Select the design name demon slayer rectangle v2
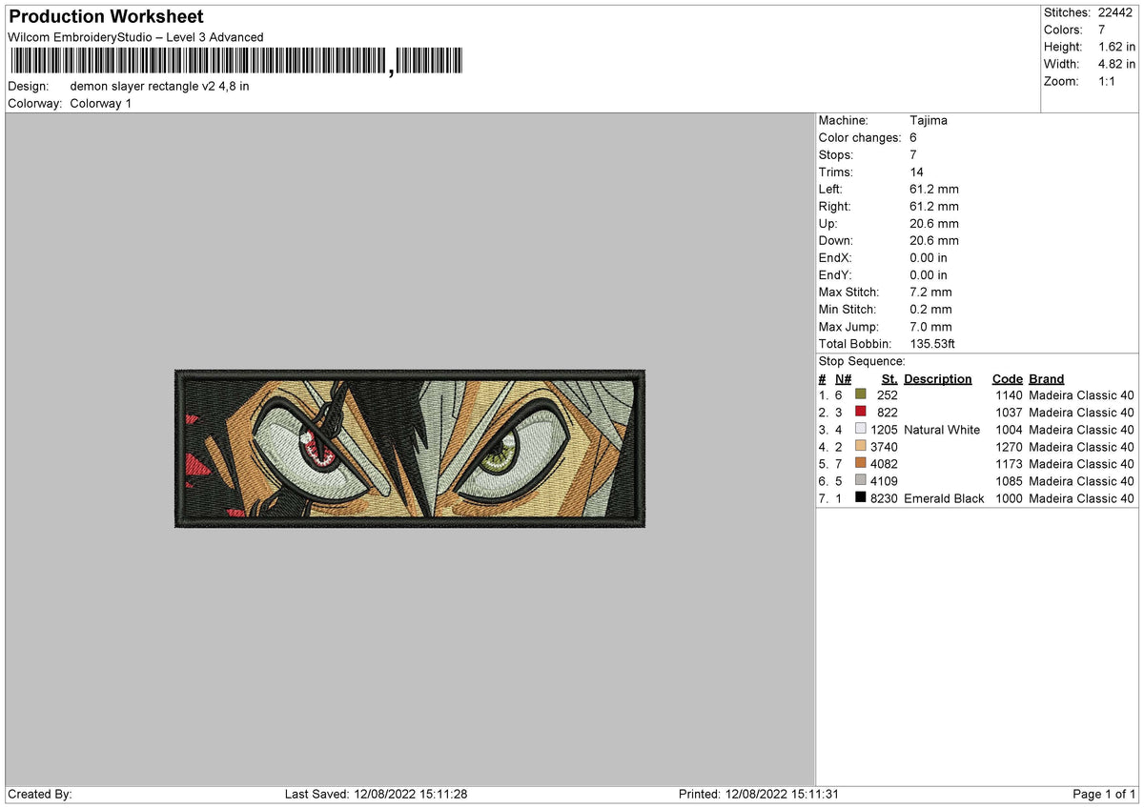 158,86
